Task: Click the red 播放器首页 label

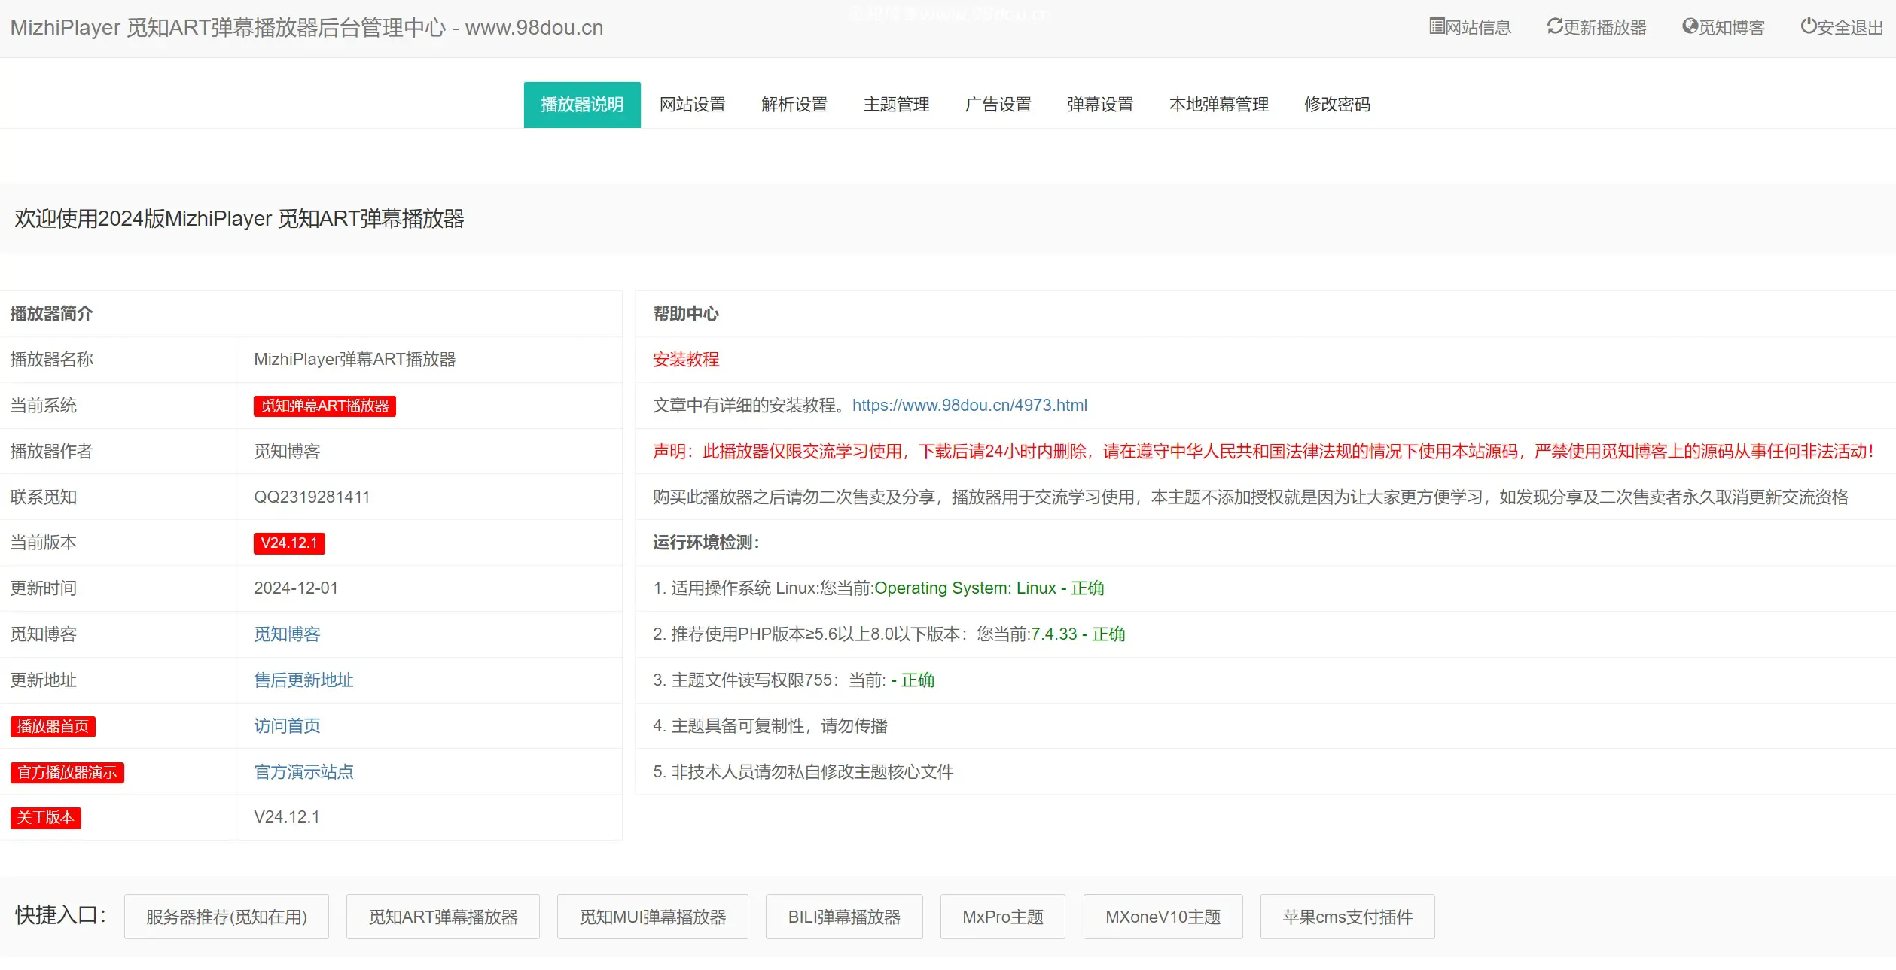Action: click(53, 727)
